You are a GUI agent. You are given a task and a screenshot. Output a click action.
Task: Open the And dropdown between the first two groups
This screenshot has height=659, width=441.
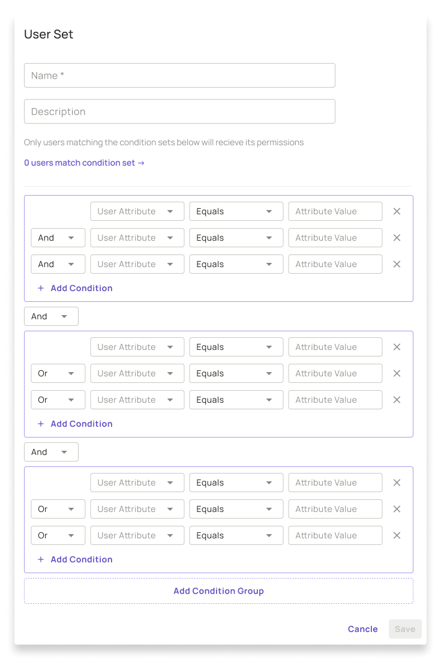(51, 316)
